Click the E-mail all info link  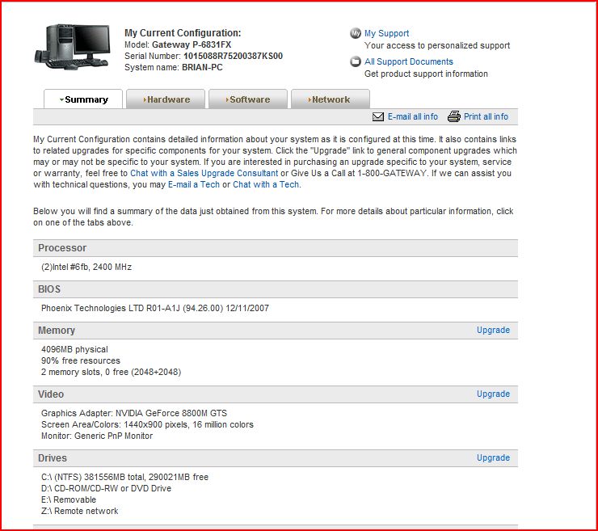(413, 116)
